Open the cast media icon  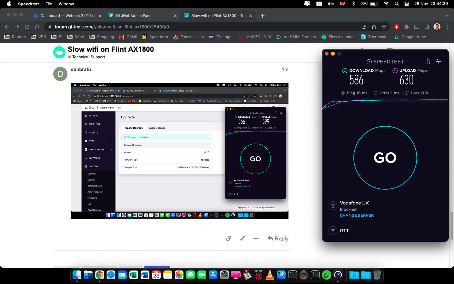pos(417,27)
